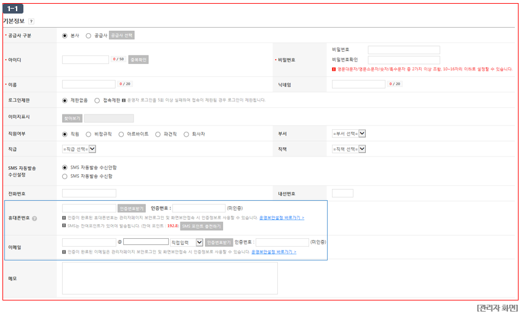
Task: Focus the 이름 input field
Action: click(x=89, y=84)
